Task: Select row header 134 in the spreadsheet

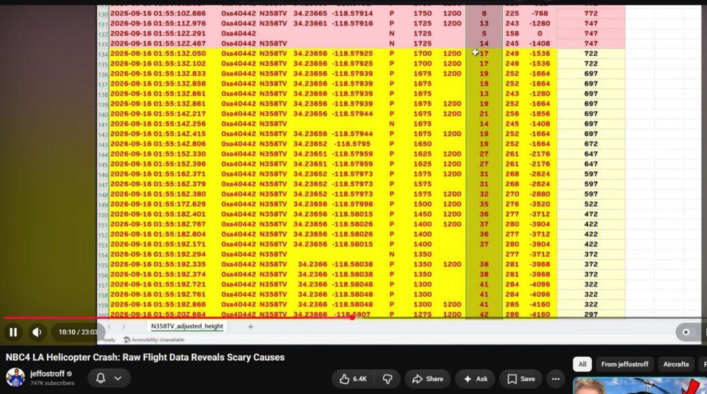Action: [x=103, y=54]
